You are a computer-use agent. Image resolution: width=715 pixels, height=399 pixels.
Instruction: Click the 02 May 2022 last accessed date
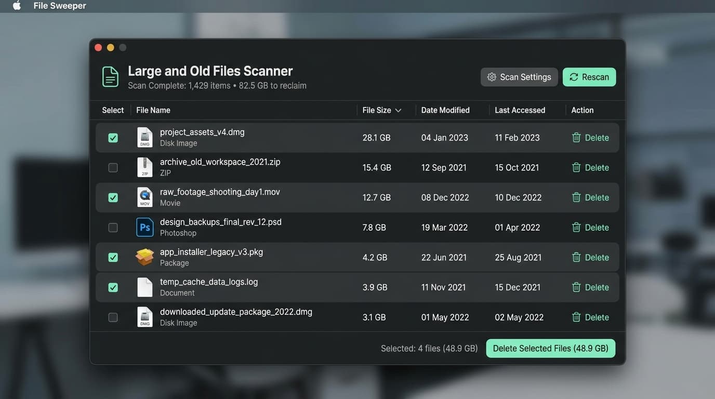pyautogui.click(x=519, y=317)
